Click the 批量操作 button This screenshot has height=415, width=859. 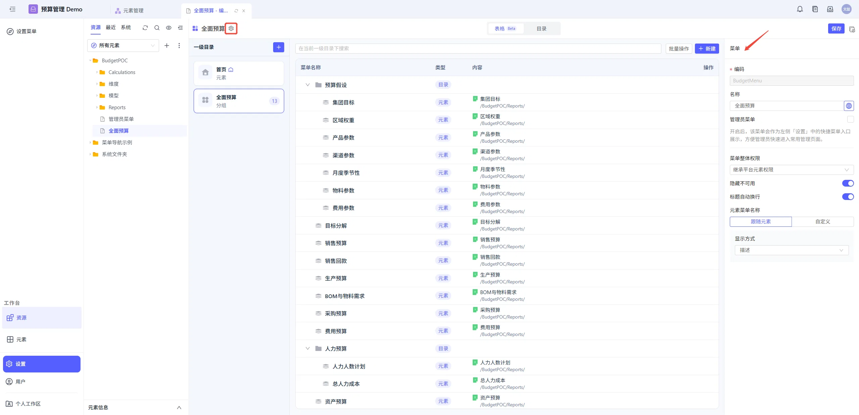tap(679, 49)
